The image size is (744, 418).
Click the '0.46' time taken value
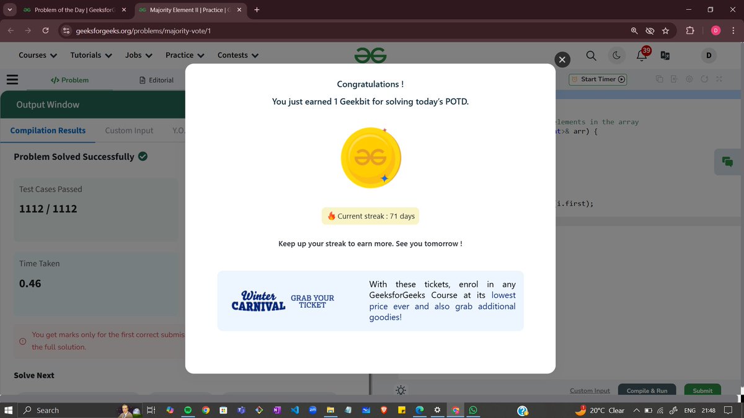[30, 284]
